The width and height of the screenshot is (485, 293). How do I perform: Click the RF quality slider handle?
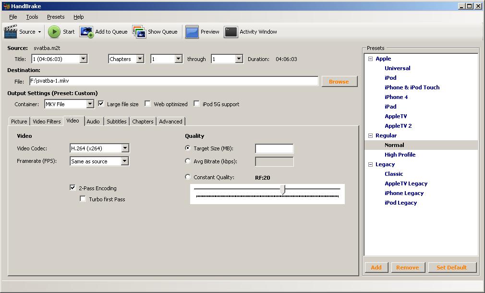click(283, 190)
